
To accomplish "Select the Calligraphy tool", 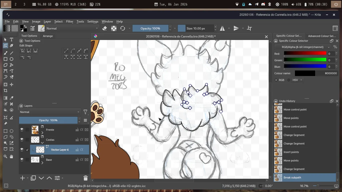I will pos(12,46).
